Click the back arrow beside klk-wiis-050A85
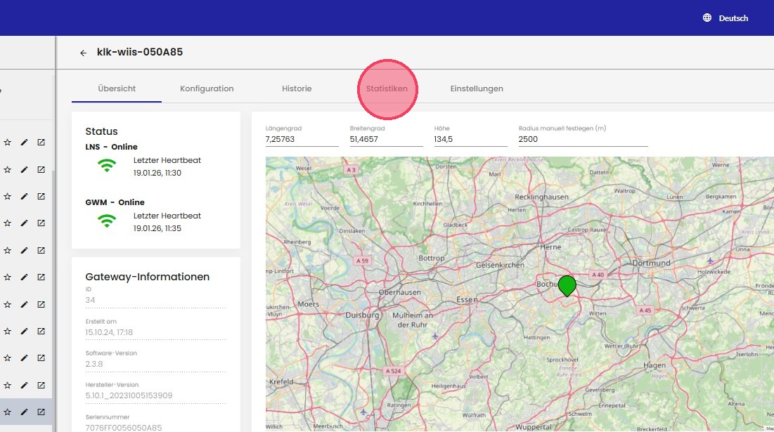Screen dimensions: 774x432 83,53
